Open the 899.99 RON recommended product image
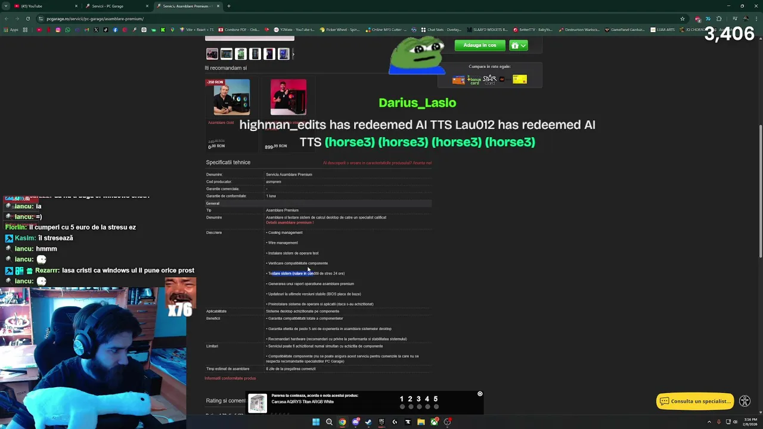 pos(289,97)
